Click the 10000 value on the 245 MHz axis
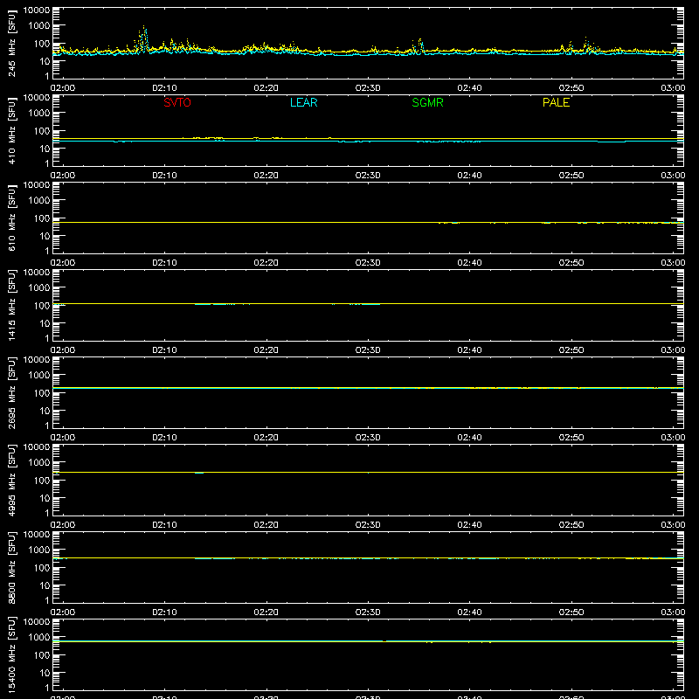Screen dimensions: 699x699 point(37,10)
